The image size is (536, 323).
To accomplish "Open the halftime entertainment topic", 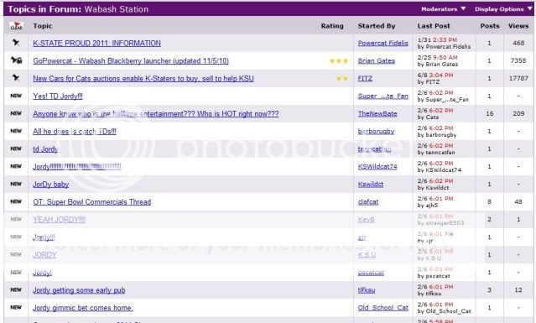I will coord(155,114).
